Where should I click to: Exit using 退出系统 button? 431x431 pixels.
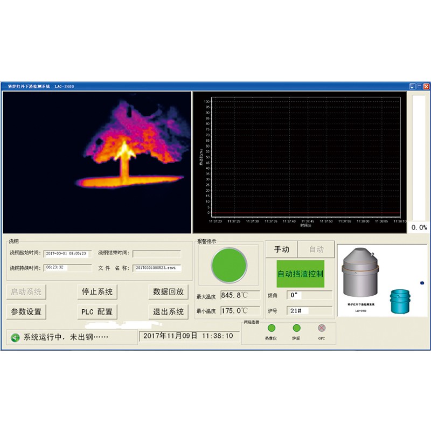tap(168, 312)
